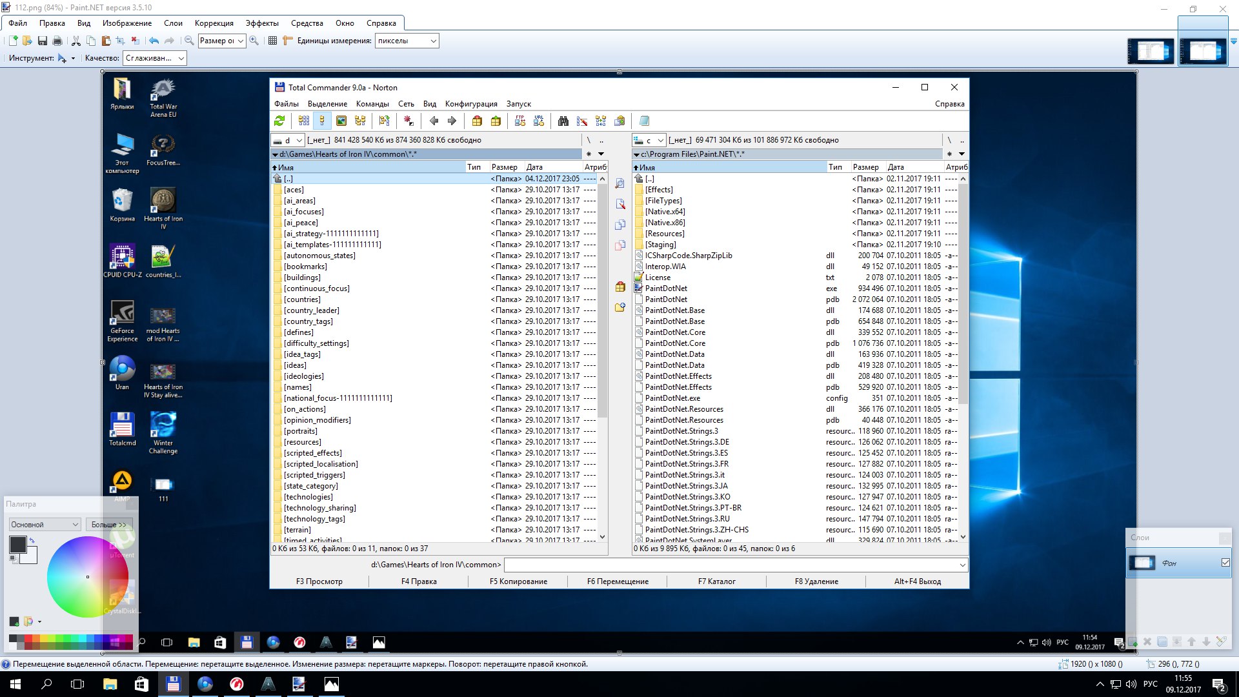Open the Изображение menu

127,23
